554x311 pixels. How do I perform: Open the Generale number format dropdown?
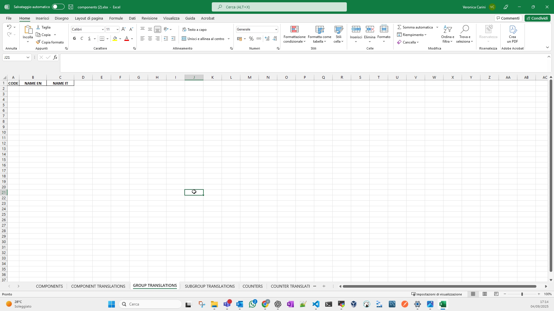[x=276, y=30]
